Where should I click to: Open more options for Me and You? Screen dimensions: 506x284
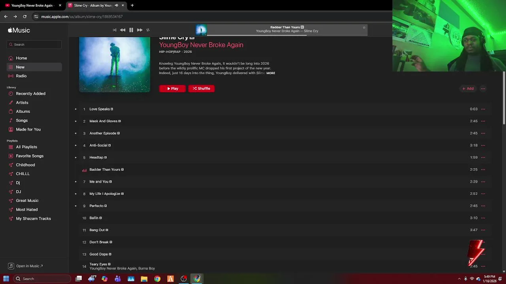click(483, 182)
